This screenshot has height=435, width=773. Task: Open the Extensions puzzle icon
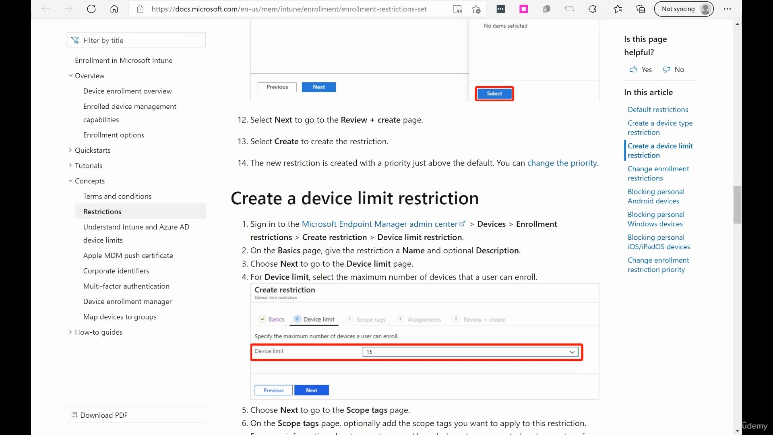(x=592, y=9)
